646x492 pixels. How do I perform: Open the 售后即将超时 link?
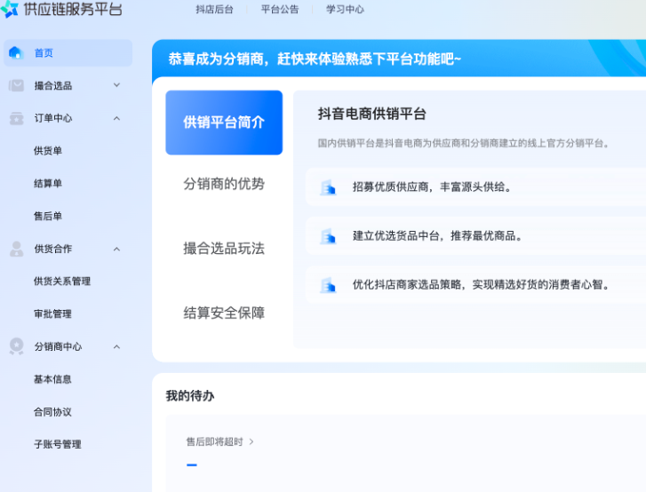(219, 441)
